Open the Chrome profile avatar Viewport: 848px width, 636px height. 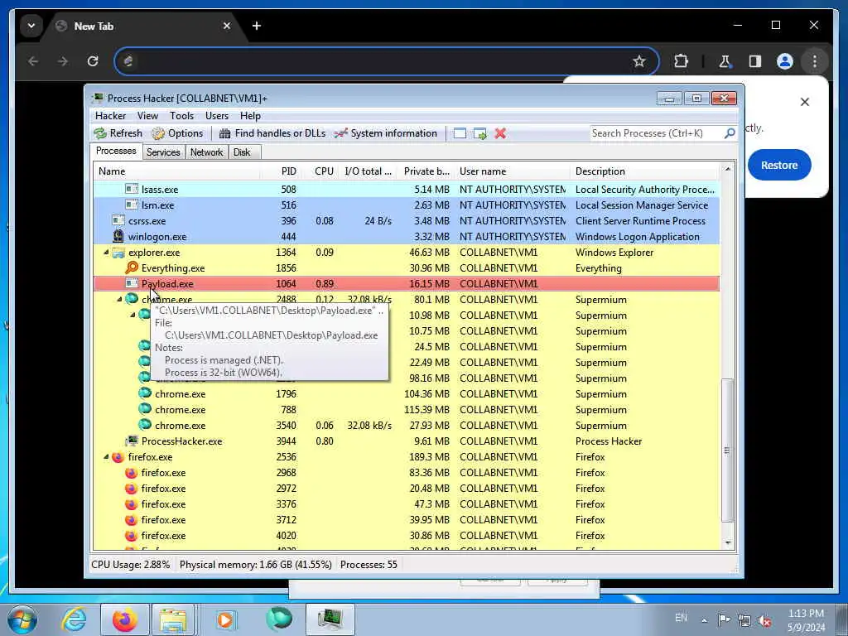click(785, 61)
